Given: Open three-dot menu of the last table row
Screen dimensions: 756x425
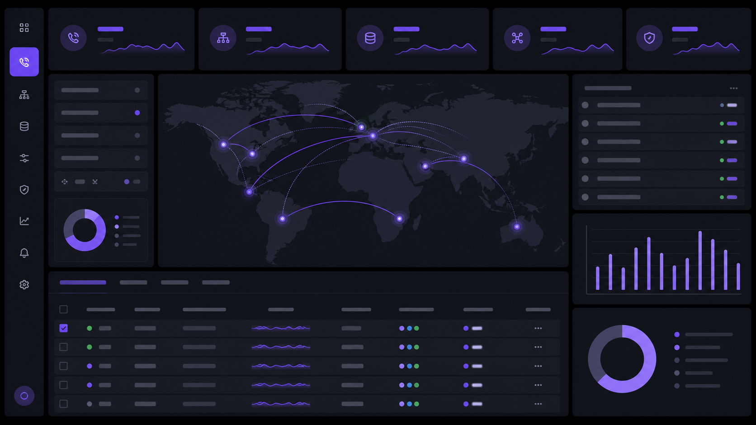Looking at the screenshot, I should [538, 404].
